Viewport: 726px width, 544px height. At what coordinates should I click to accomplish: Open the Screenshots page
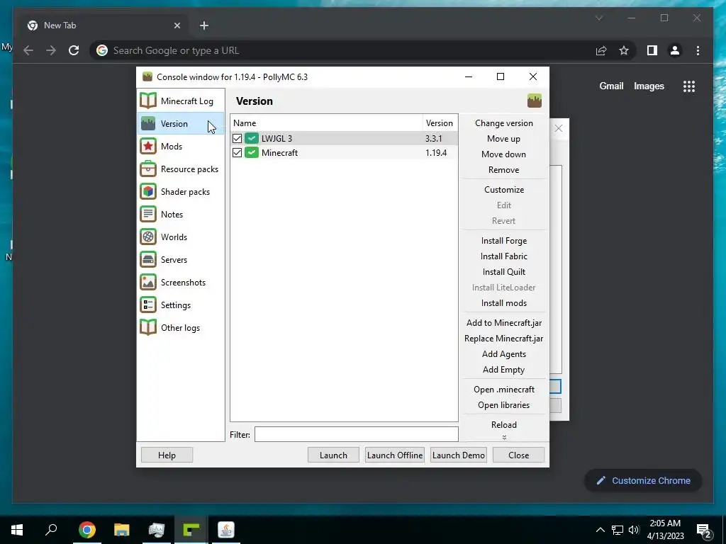point(181,282)
